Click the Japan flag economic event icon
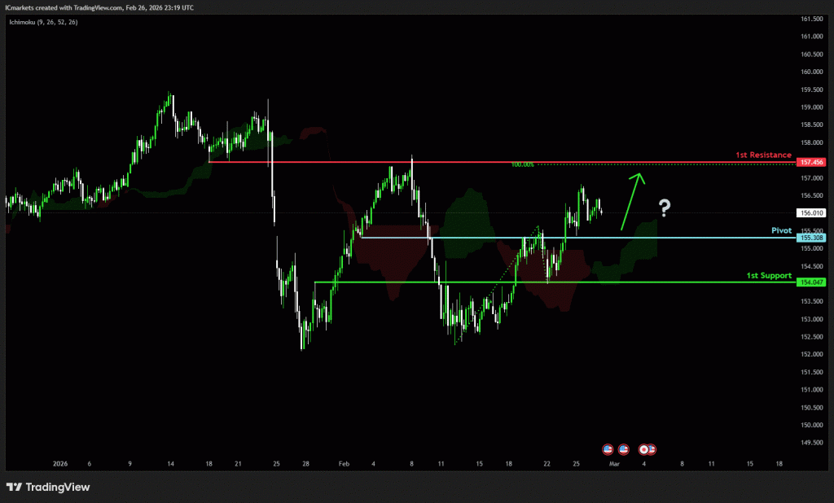This screenshot has width=834, height=503. click(x=644, y=448)
